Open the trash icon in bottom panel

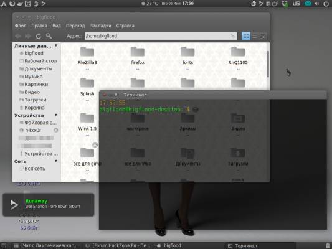328,246
